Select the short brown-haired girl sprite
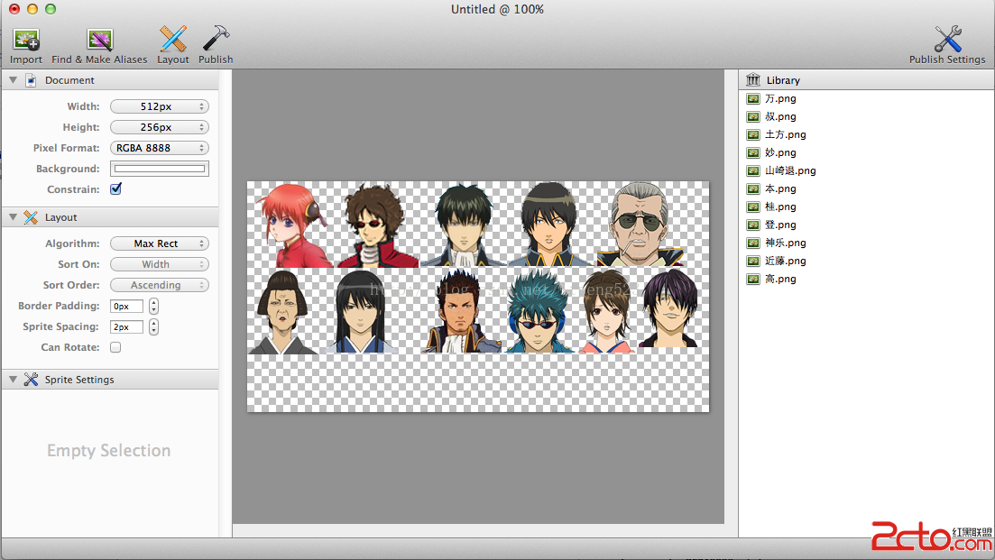This screenshot has height=560, width=995. click(x=606, y=311)
